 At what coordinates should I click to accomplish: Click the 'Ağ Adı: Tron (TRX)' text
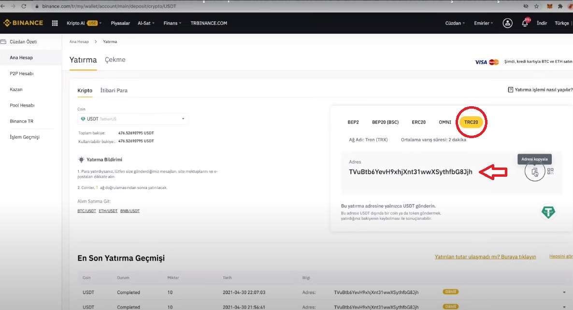tap(368, 140)
